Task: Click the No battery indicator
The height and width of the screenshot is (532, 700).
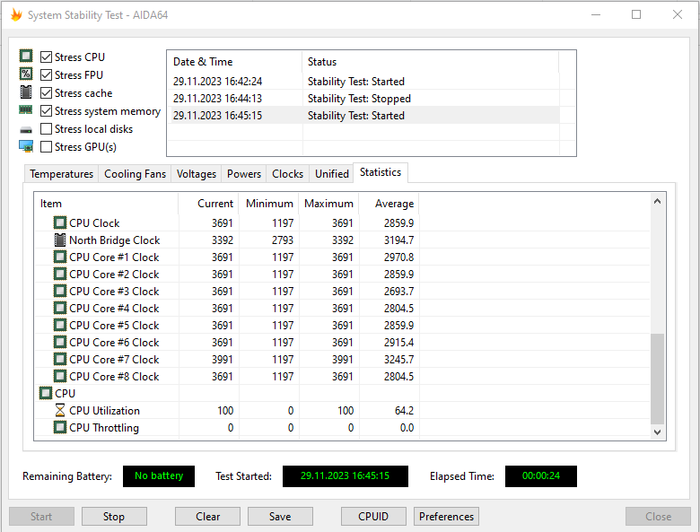Action: tap(159, 475)
